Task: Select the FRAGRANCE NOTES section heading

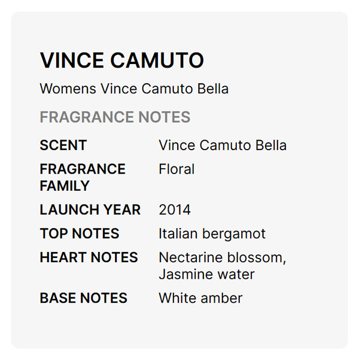Action: click(x=115, y=117)
